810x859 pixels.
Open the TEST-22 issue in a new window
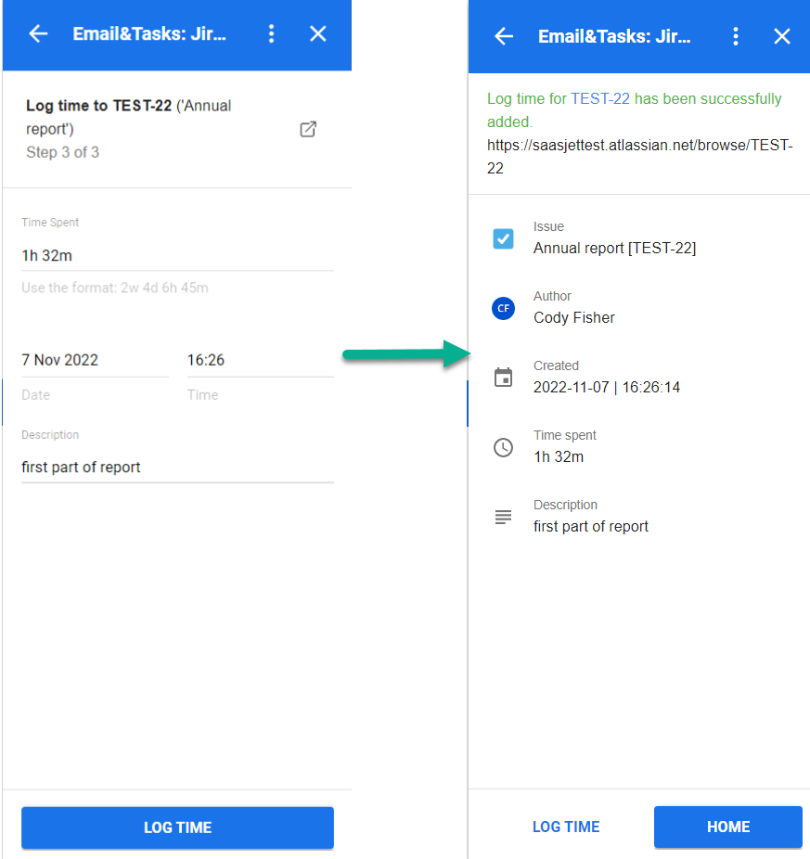pos(308,130)
